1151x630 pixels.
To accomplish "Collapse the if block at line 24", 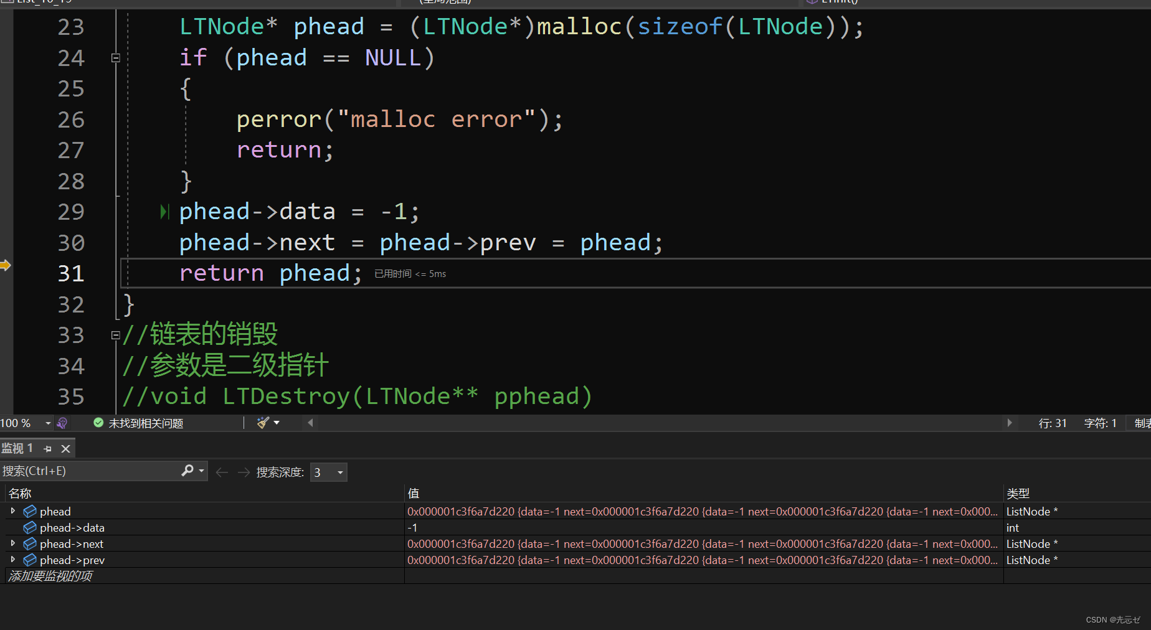I will [115, 58].
